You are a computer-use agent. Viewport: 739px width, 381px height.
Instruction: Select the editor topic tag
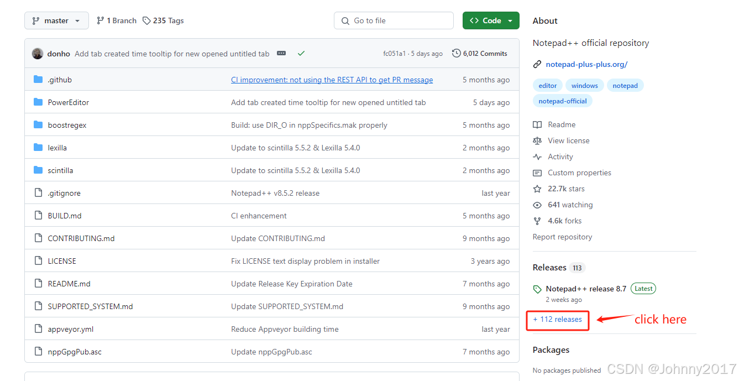point(548,86)
